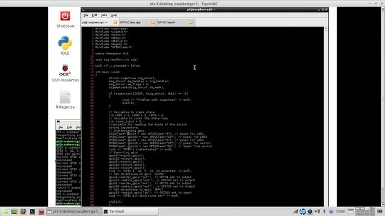Click code line 'int main (void)'
Viewport: 385px width, 216px height.
coord(108,72)
